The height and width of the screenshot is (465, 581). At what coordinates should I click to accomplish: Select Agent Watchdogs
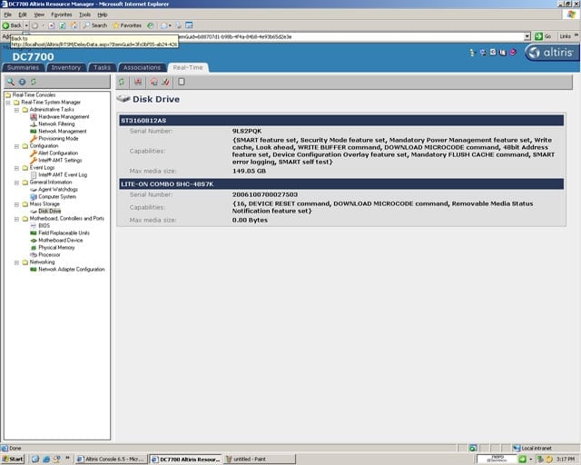tap(58, 190)
